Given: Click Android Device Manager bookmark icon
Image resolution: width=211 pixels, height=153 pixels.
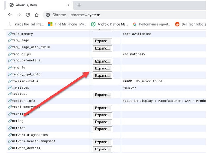Looking at the screenshot, I should 93,24.
